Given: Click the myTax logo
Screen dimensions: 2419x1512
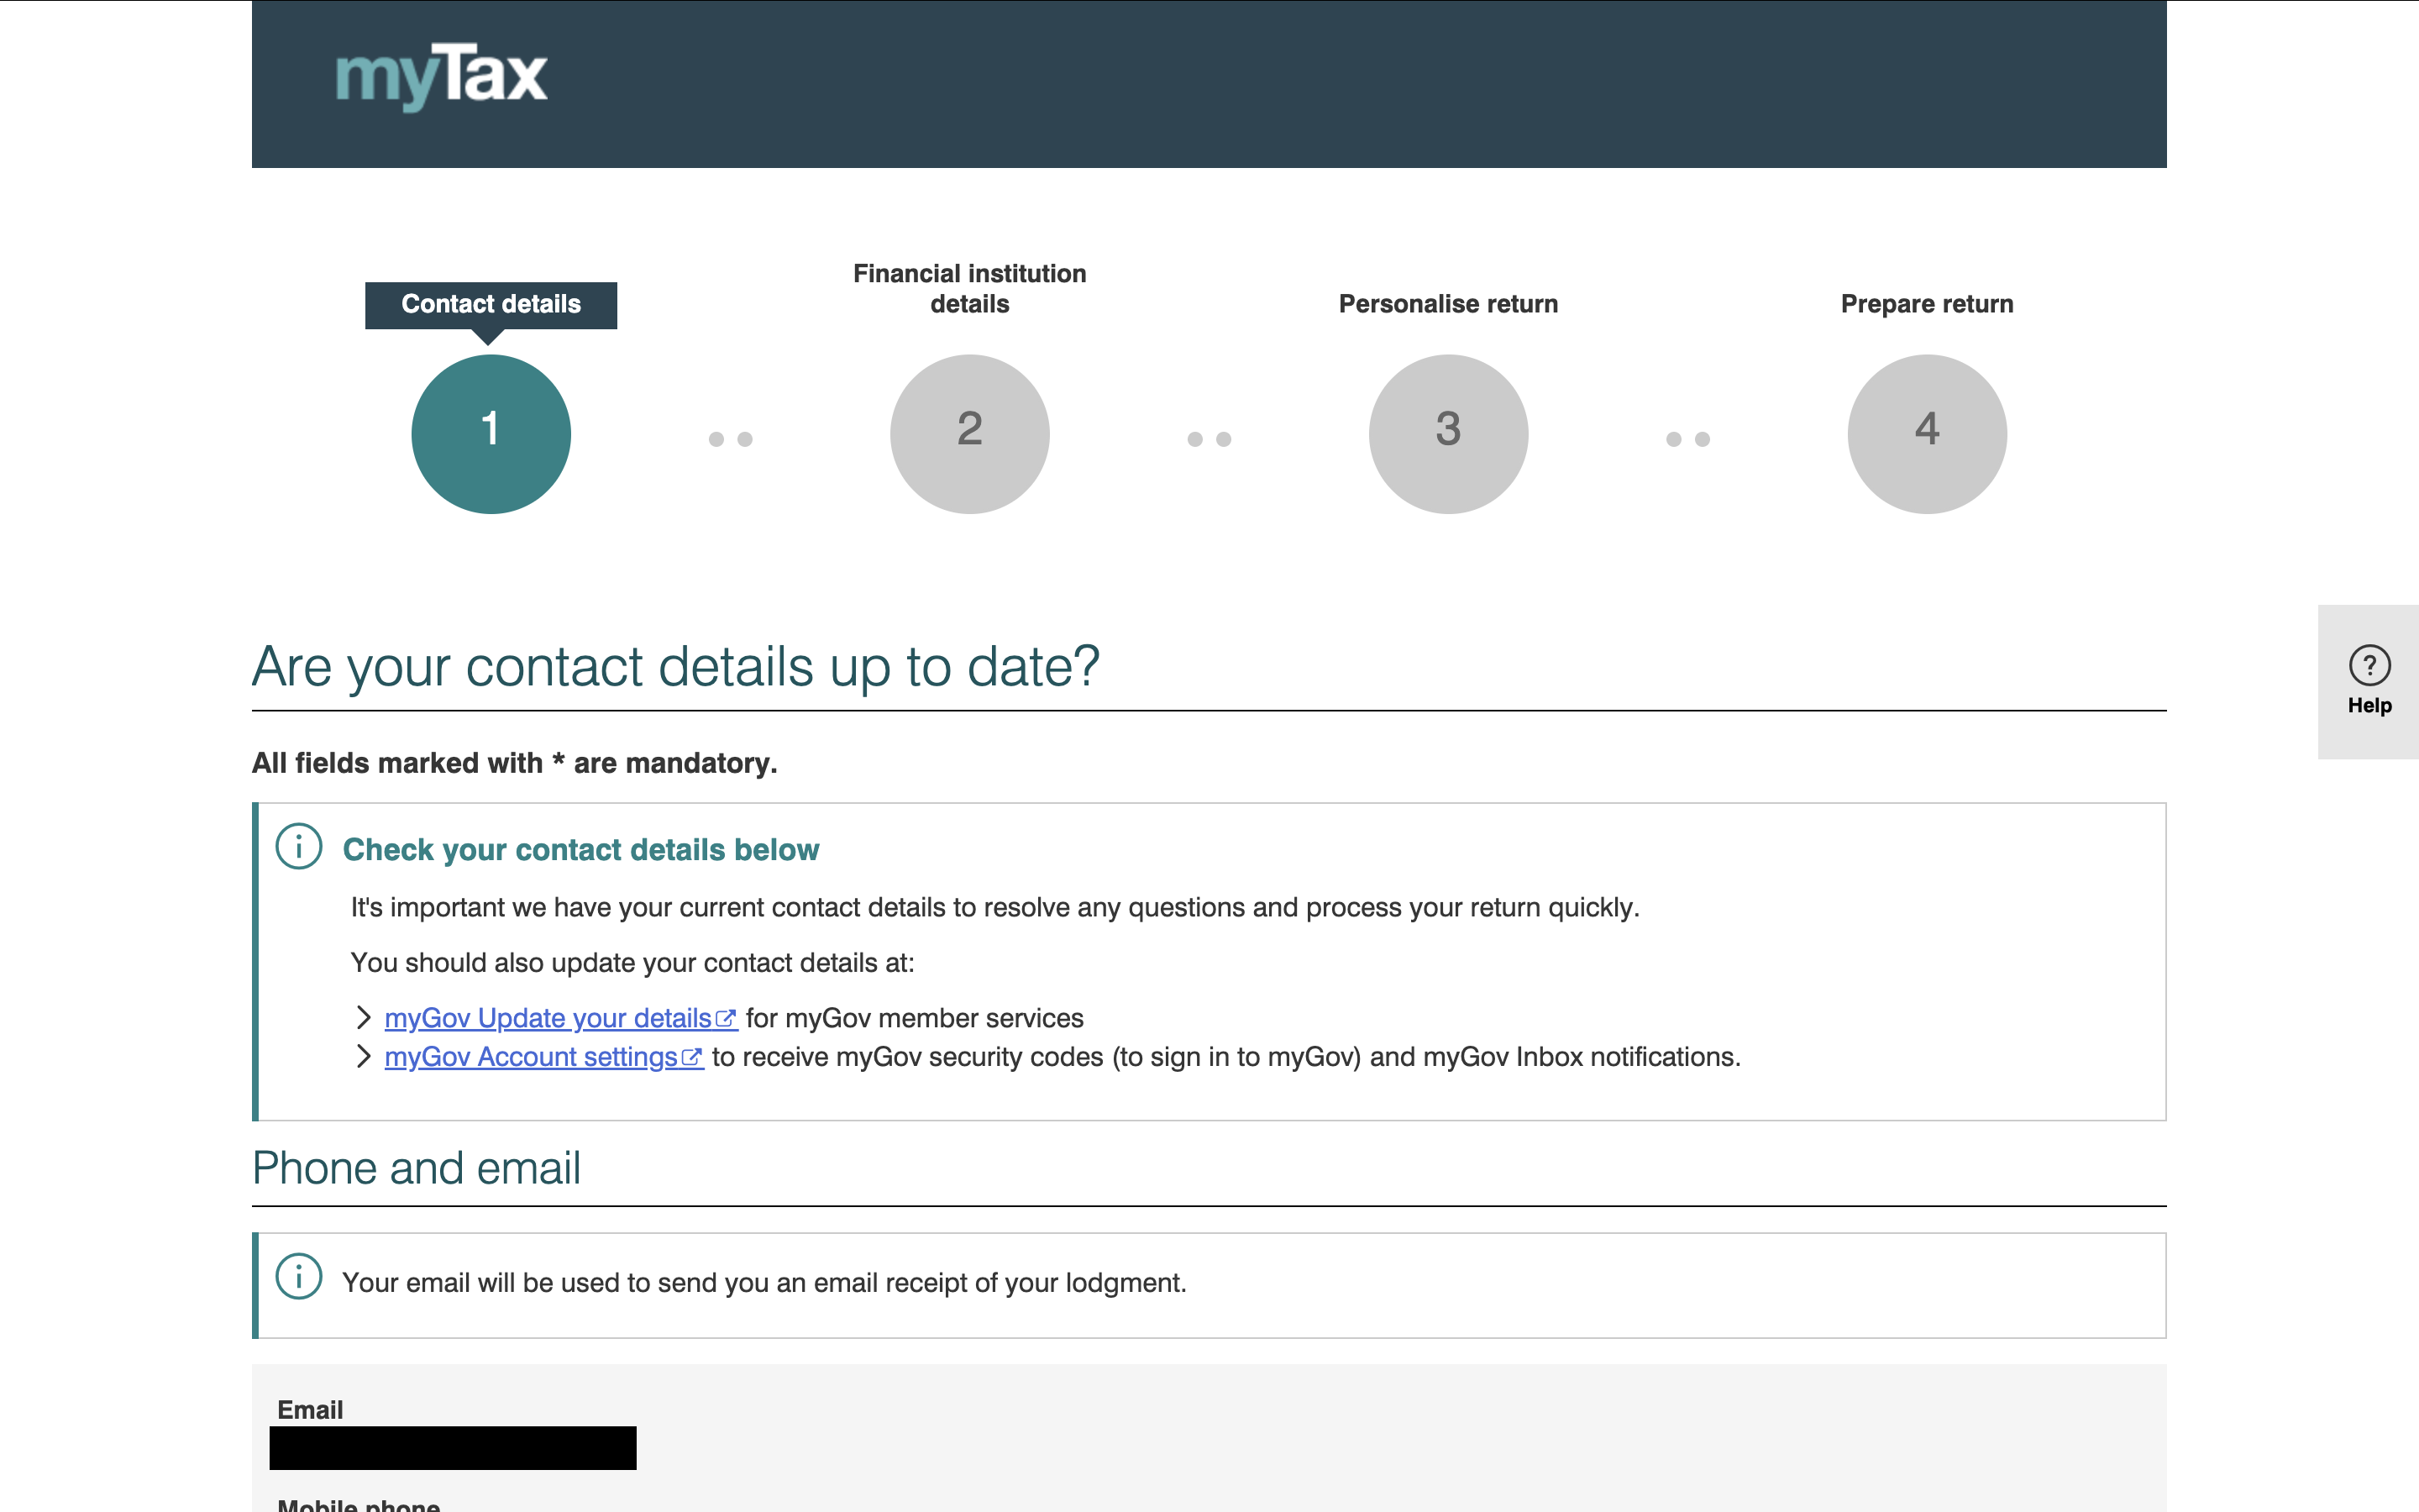Looking at the screenshot, I should [x=441, y=76].
